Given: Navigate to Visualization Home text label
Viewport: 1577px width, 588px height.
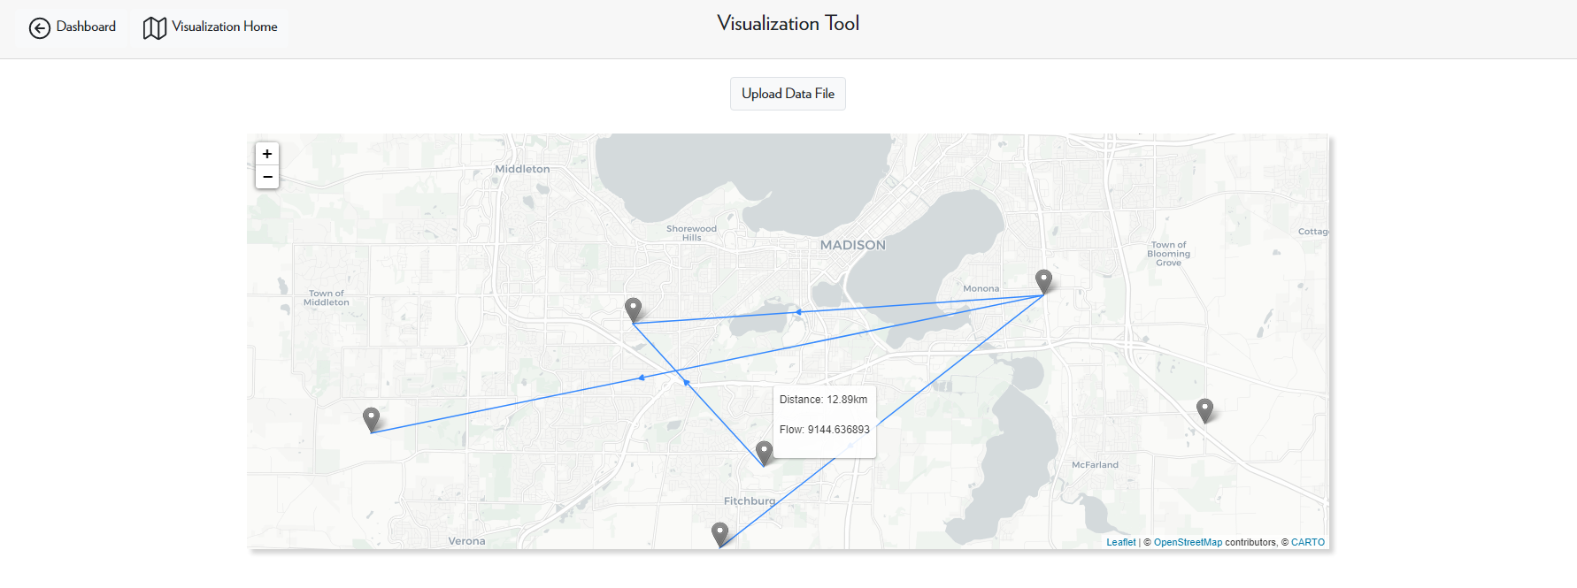Looking at the screenshot, I should 225,27.
